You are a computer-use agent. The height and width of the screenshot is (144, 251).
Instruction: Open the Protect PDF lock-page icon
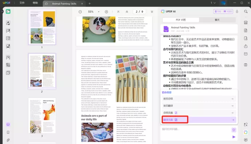tap(246, 38)
